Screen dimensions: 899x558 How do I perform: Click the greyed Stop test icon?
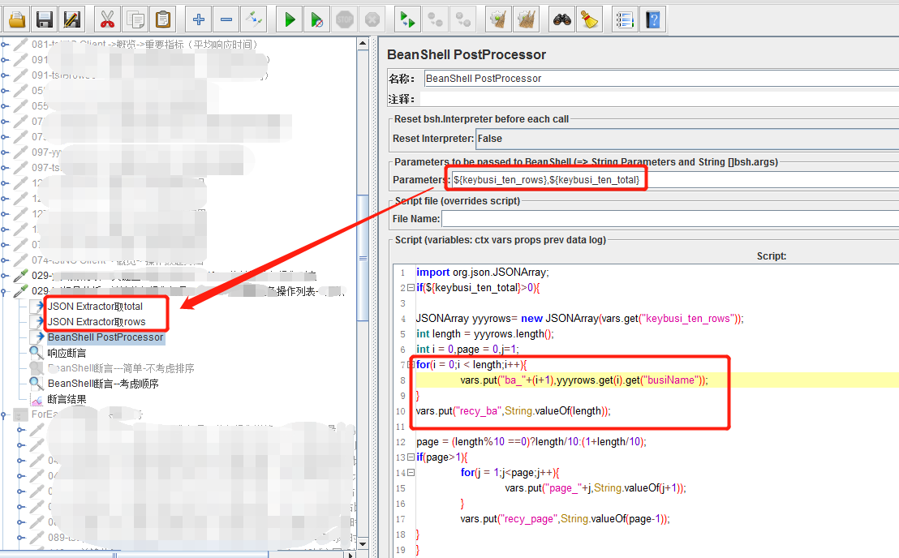345,20
